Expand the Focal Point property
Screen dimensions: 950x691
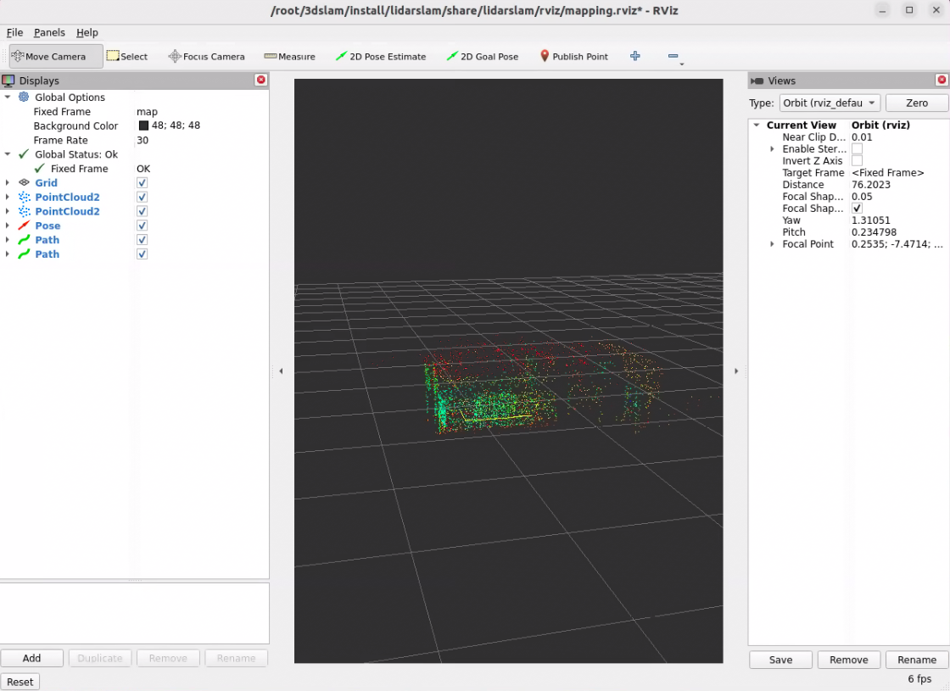772,244
